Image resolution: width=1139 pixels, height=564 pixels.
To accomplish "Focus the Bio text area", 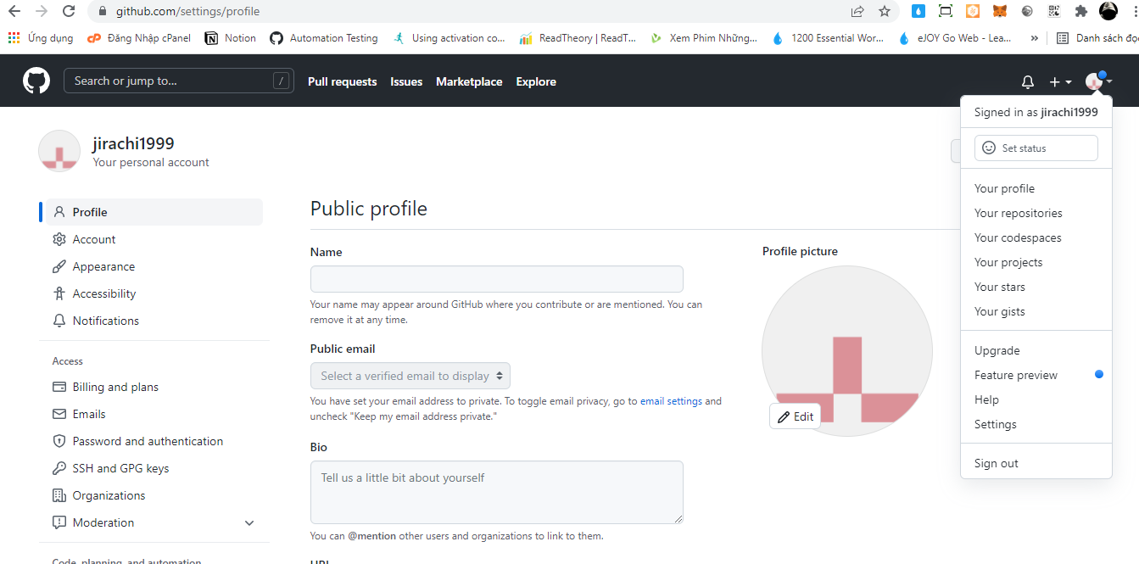I will (x=496, y=492).
